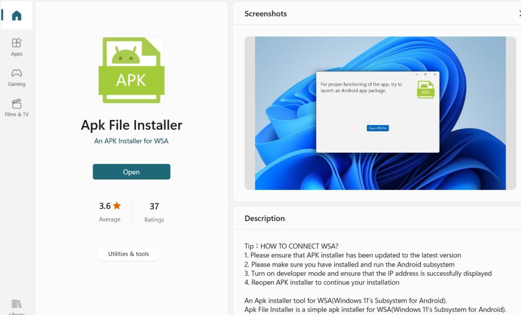Viewport: 521px width, 315px height.
Task: Click 'An Apk installer tool for WSA' line
Action: click(346, 301)
